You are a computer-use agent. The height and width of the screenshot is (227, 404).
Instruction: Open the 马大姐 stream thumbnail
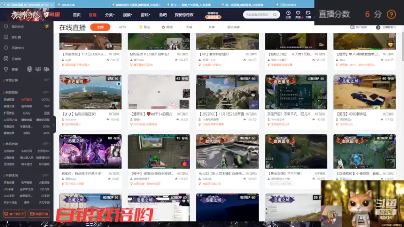coord(228,151)
